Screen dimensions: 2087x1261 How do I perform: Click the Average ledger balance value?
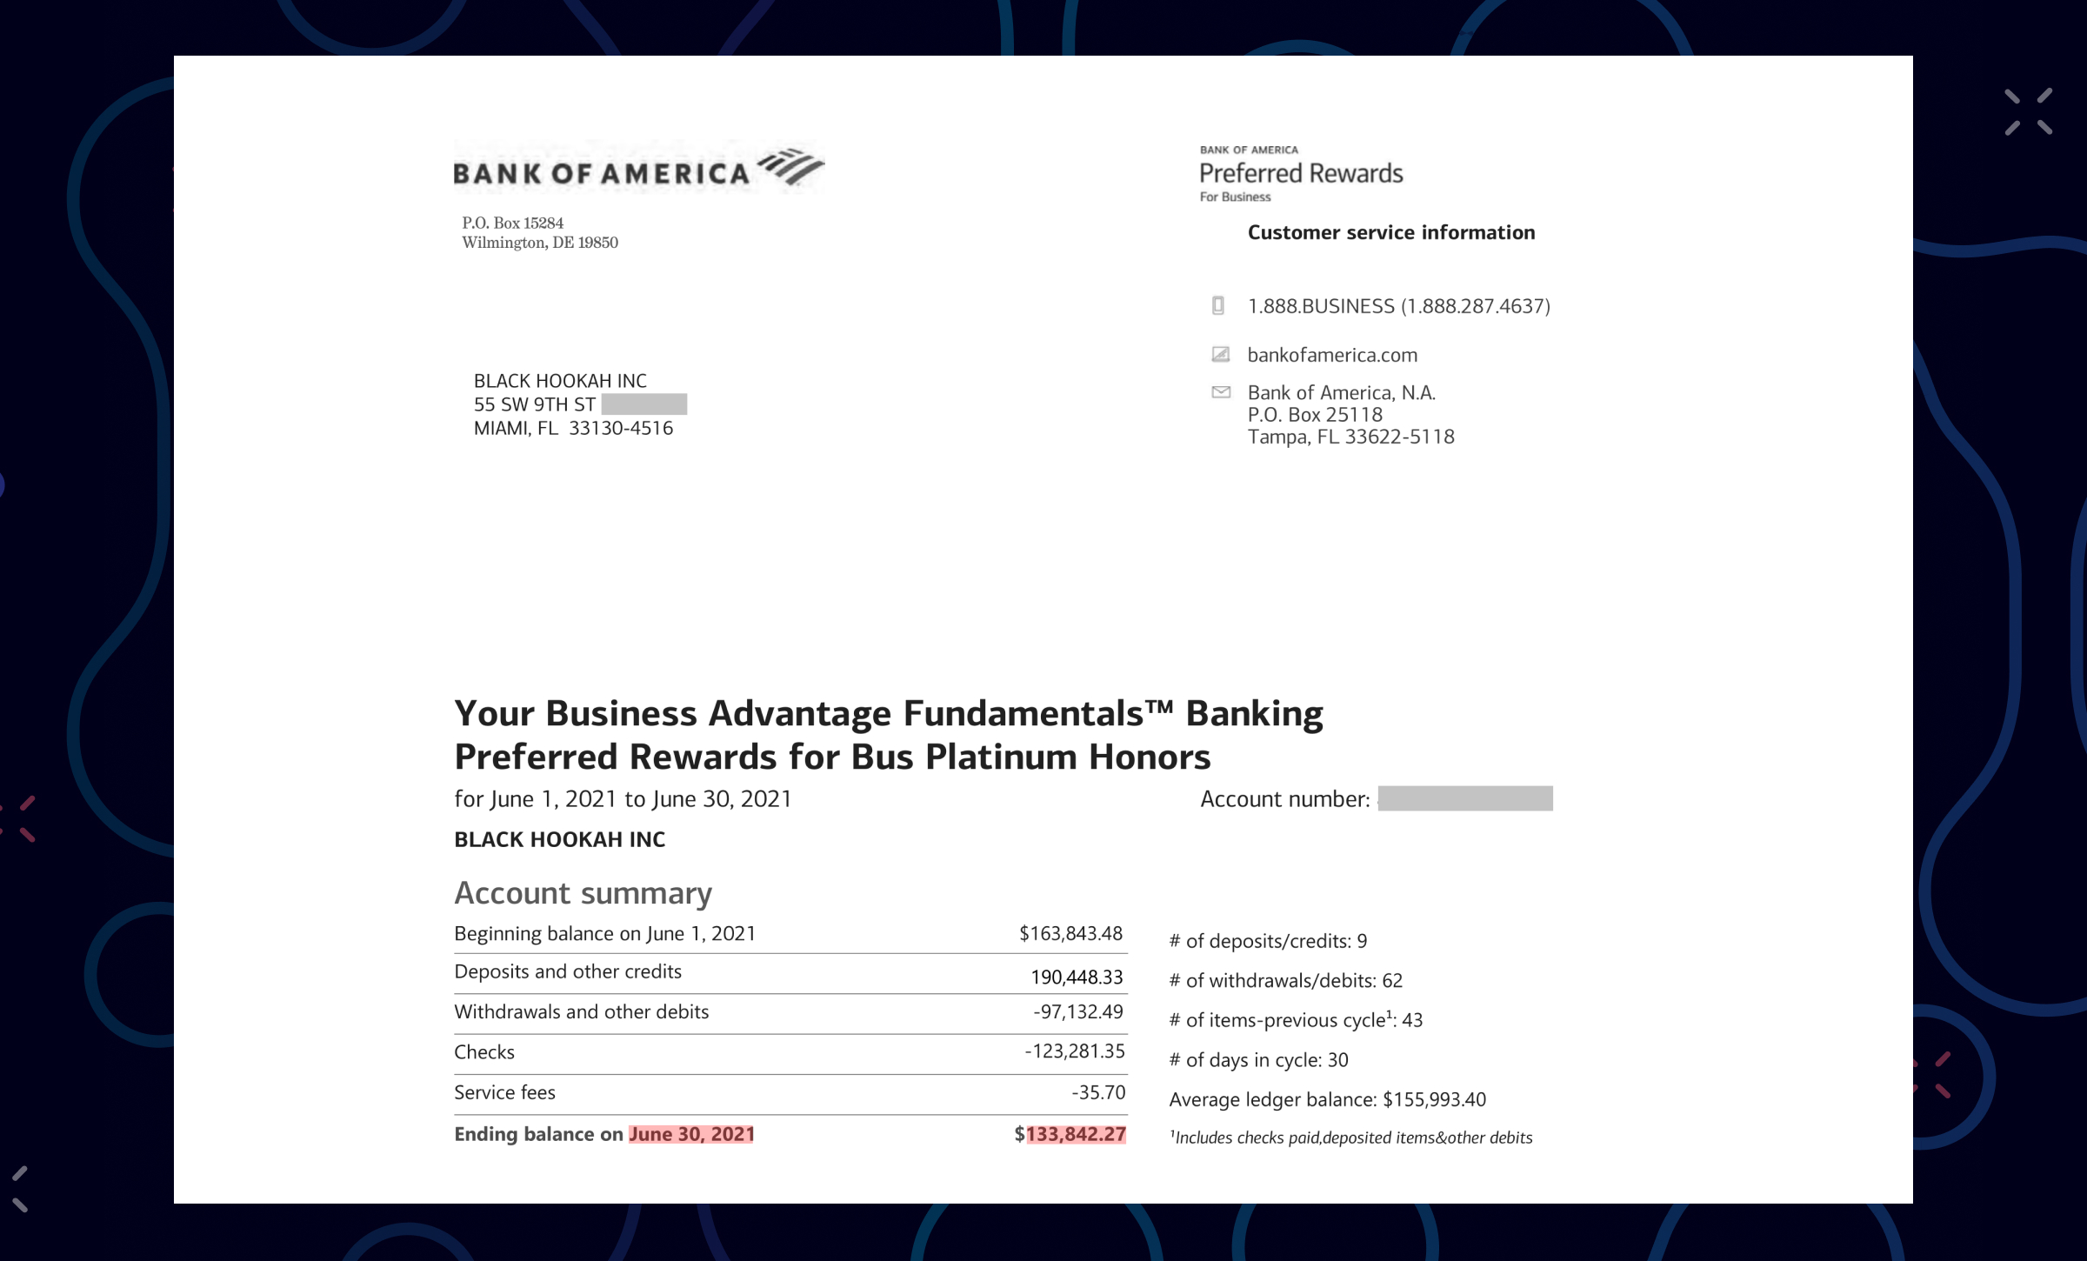tap(1434, 1099)
